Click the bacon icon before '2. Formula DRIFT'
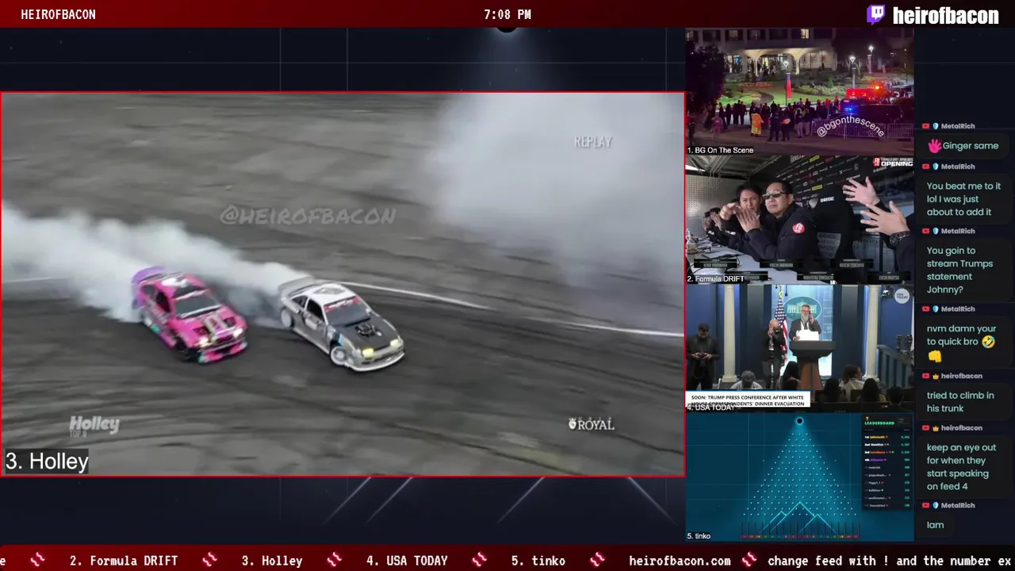Image resolution: width=1015 pixels, height=571 pixels. point(37,561)
